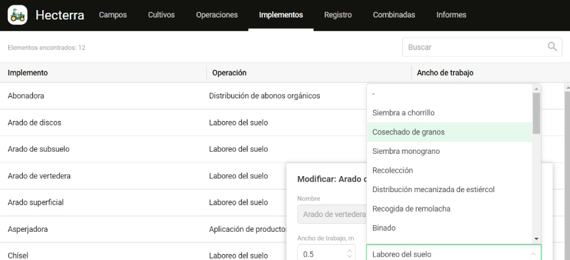Switch to the Operaciones tab
This screenshot has height=260, width=570.
pyautogui.click(x=217, y=15)
